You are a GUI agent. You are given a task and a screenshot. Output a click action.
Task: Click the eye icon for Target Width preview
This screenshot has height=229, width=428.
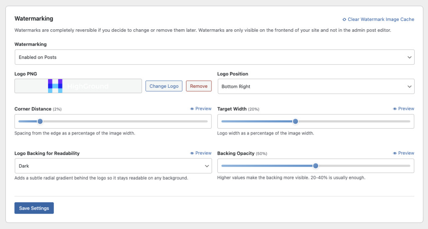point(395,109)
